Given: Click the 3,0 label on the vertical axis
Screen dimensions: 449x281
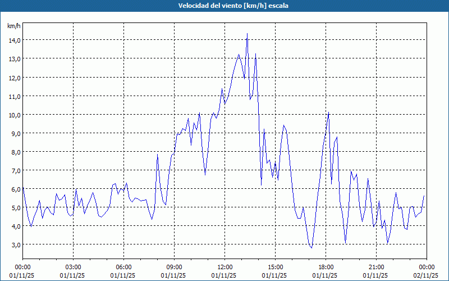Looking at the screenshot, I should pyautogui.click(x=15, y=244).
